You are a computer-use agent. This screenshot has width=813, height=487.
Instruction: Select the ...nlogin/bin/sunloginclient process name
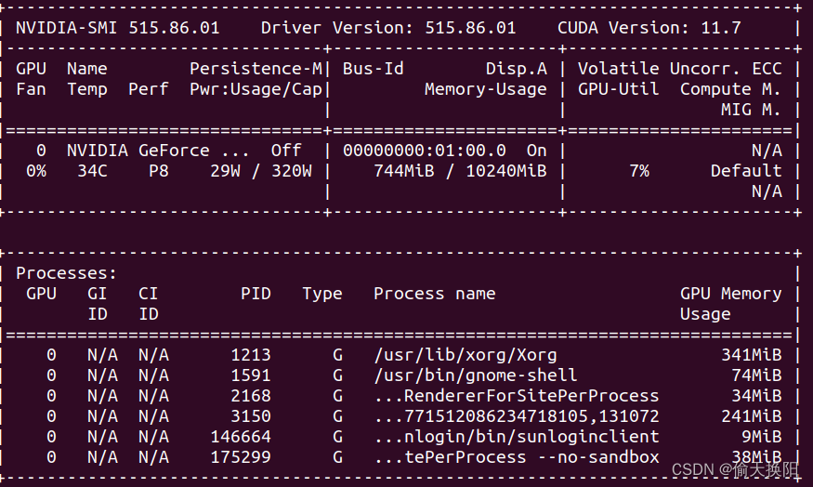point(517,437)
